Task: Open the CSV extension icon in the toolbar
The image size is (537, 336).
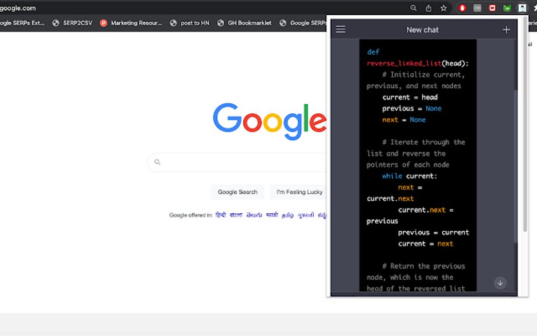Action: tap(477, 8)
